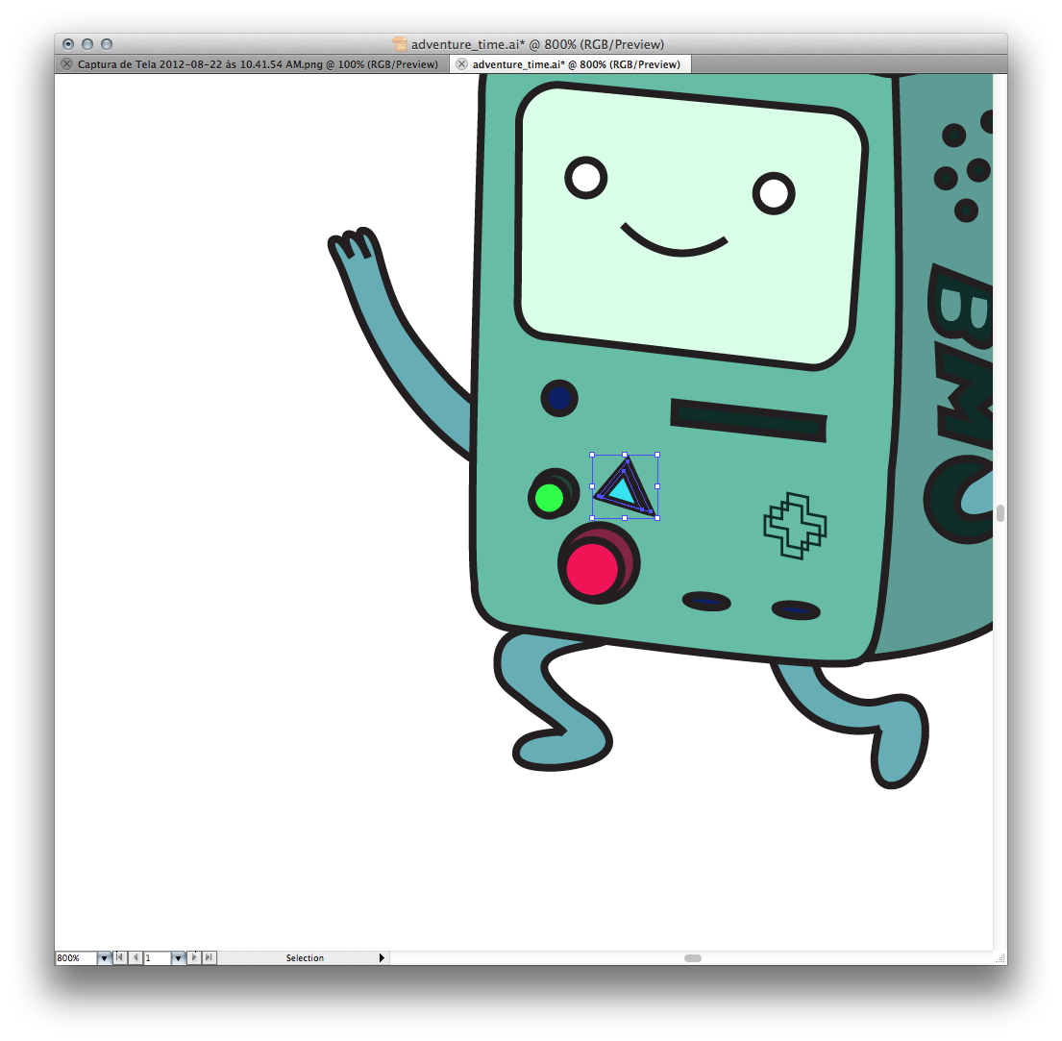Close the adventure_time.ai document tab
Viewport: 1062px width, 1041px height.
(x=462, y=64)
